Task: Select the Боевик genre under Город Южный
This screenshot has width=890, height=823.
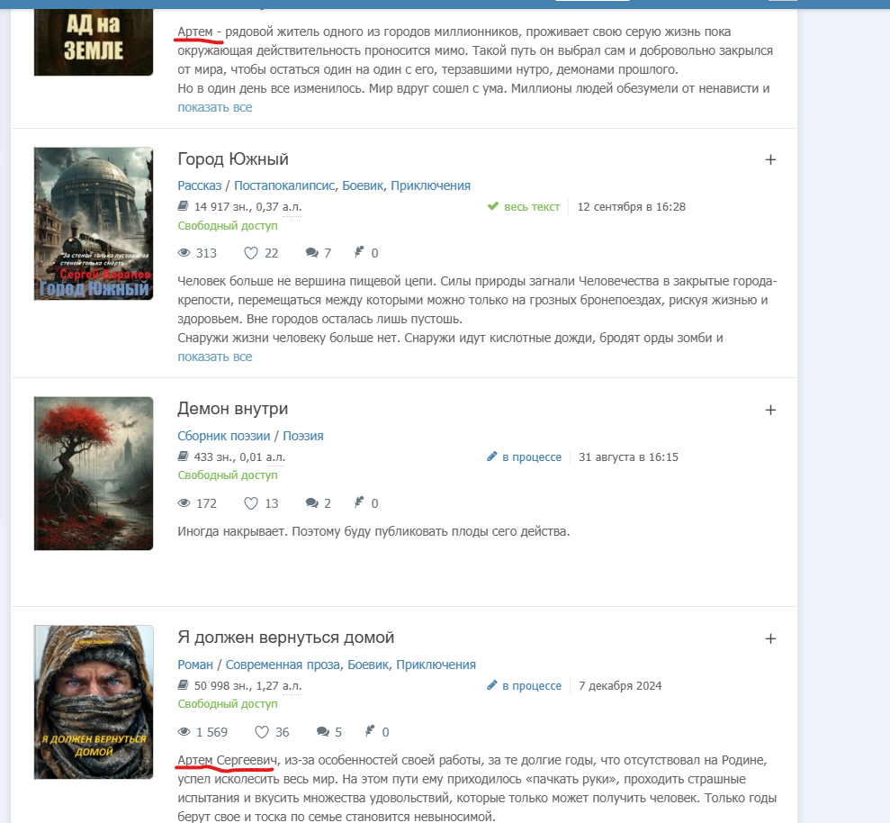Action: pos(363,185)
